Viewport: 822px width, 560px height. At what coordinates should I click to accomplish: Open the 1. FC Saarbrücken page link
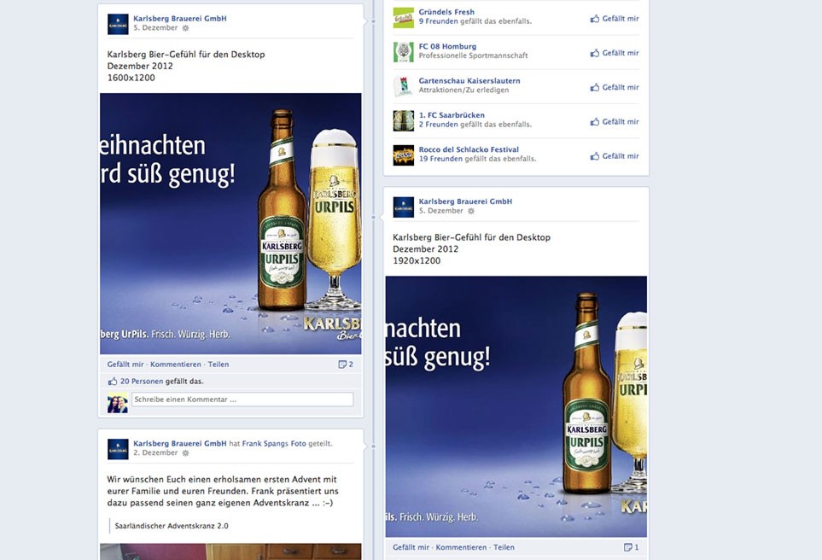452,115
